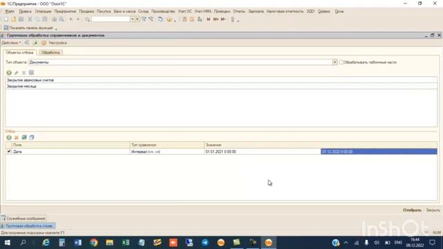Expand the dropdown arrow after Показать панель функций
Screen dimensions: 443x249
point(56,28)
